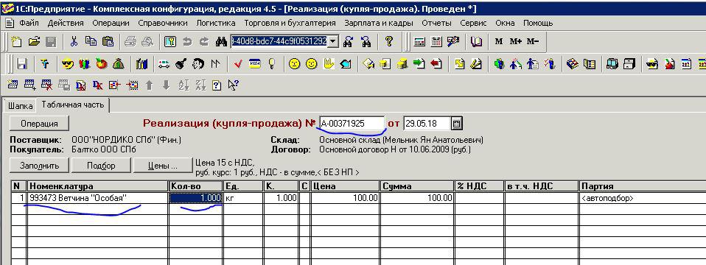Open the Помощь menu
Screen dimensions: 706x265
tap(538, 23)
